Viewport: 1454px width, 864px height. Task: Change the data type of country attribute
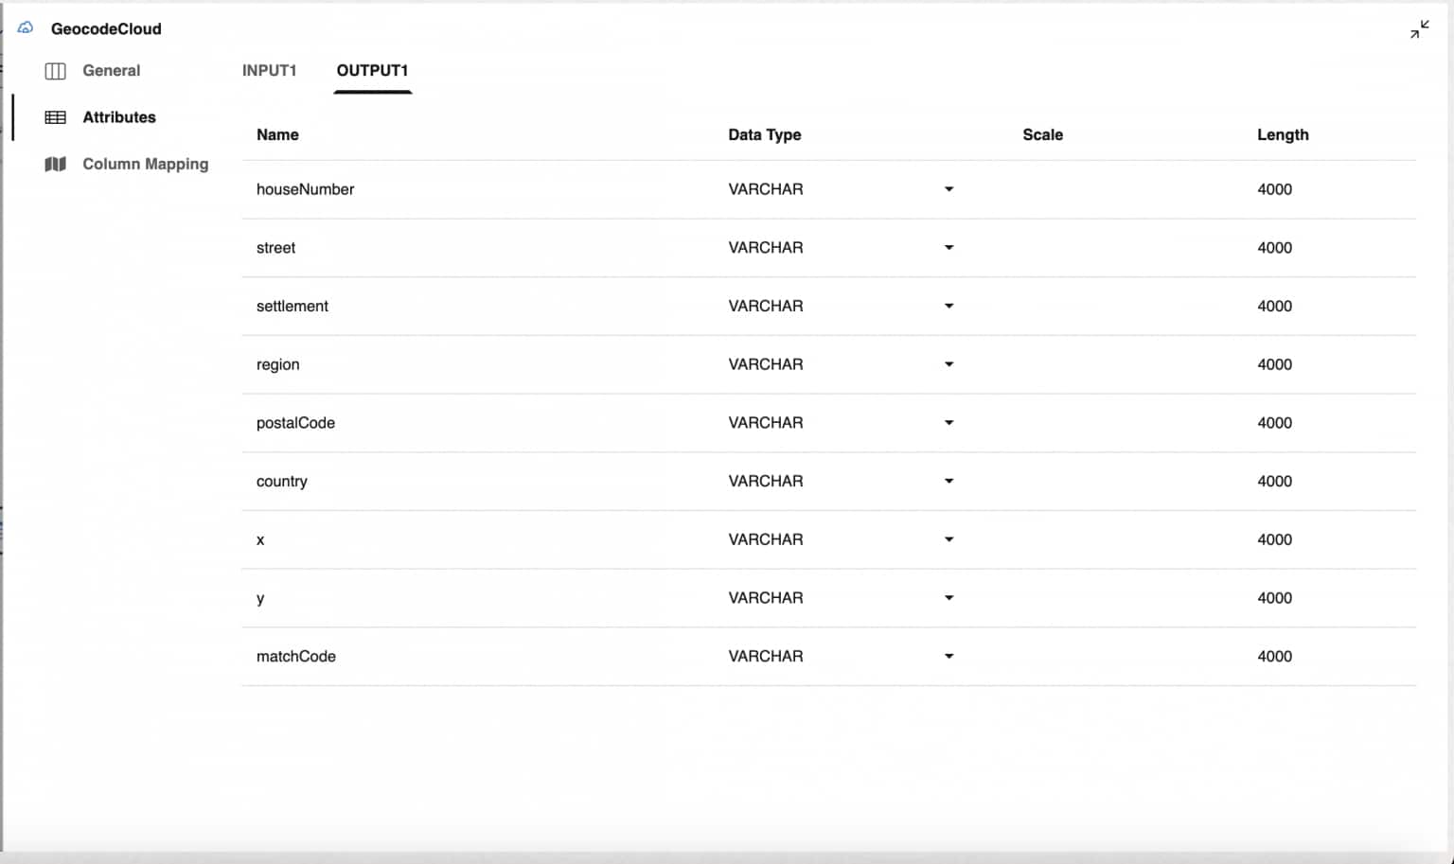click(x=949, y=481)
